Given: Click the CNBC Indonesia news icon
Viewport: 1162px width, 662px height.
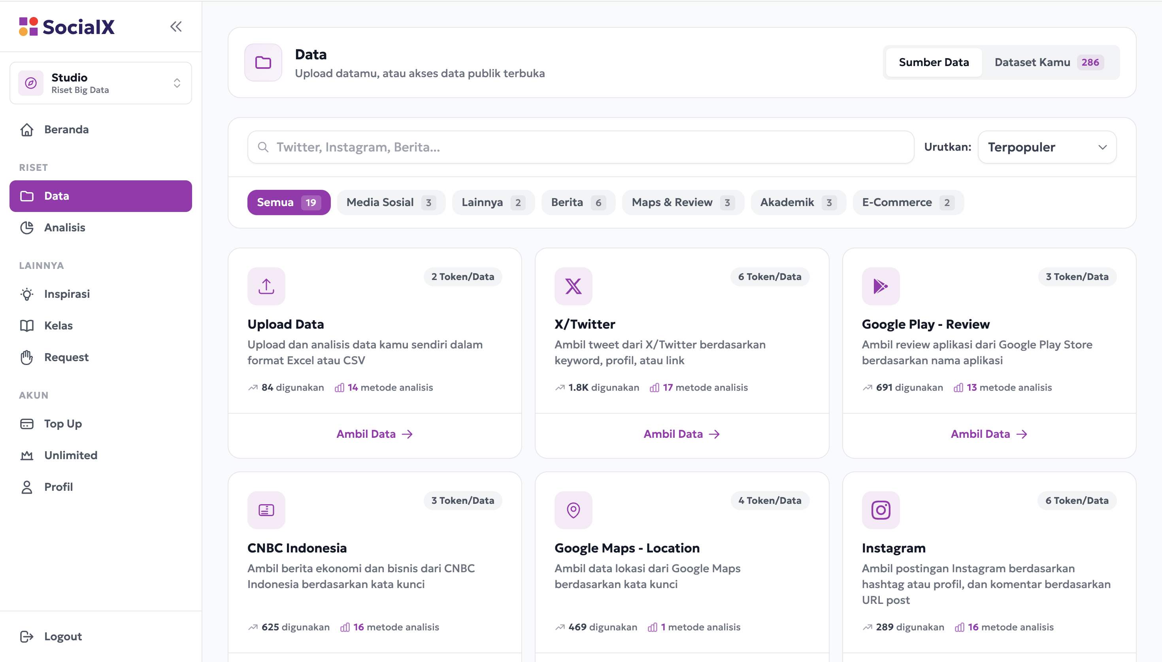Looking at the screenshot, I should tap(266, 510).
